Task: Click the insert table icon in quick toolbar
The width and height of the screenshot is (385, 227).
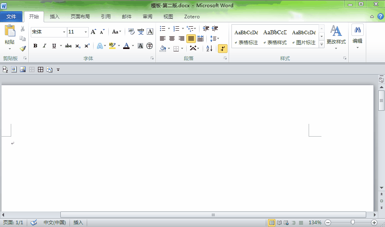Action: click(x=40, y=70)
